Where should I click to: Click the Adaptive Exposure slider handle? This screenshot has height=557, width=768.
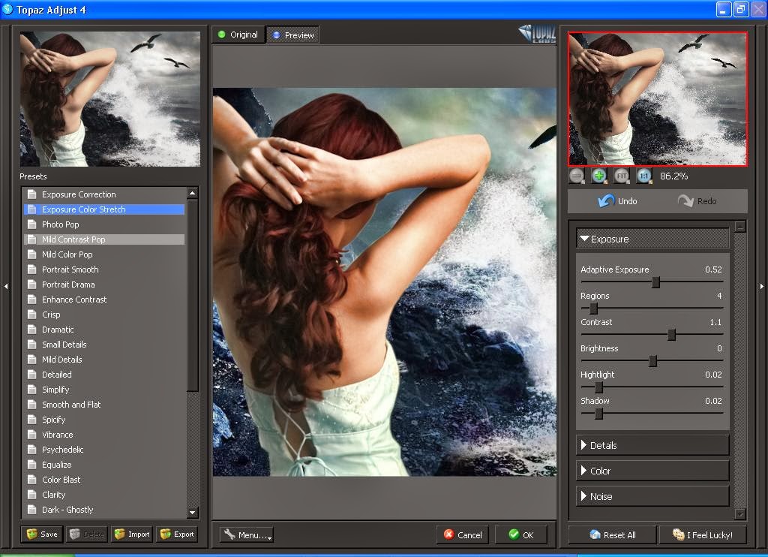tap(655, 282)
